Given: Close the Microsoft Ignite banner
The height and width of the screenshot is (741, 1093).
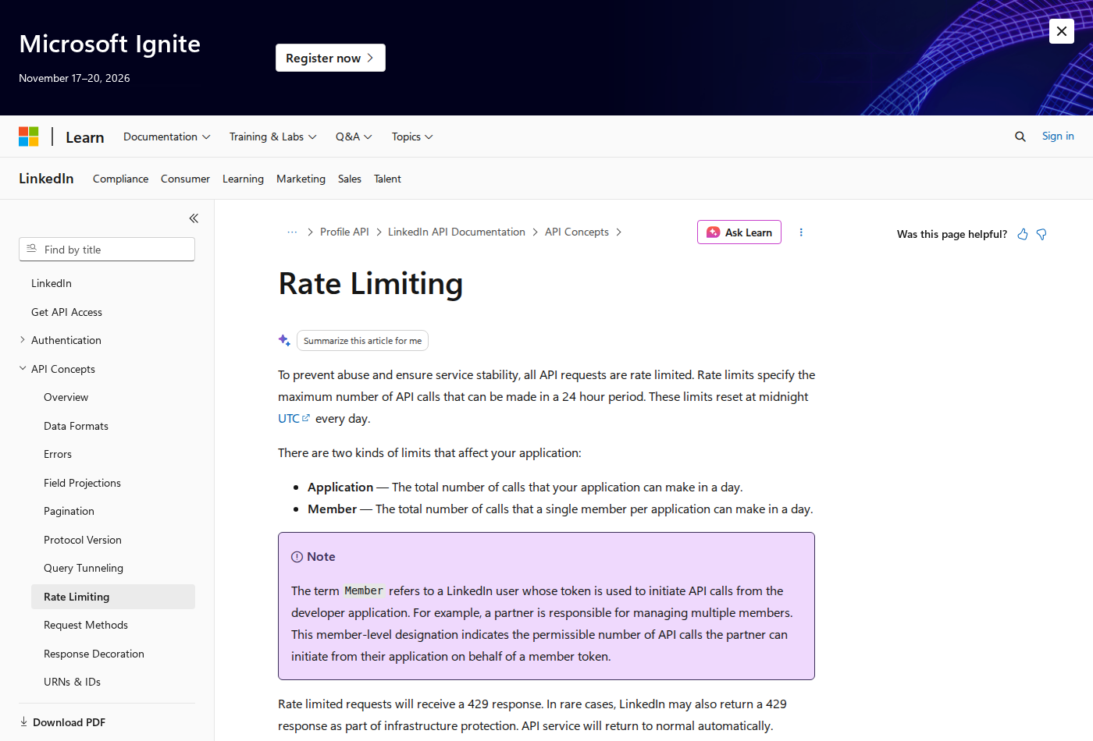Looking at the screenshot, I should tap(1062, 31).
